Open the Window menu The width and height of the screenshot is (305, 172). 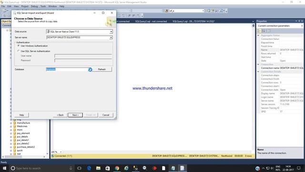(52, 6)
